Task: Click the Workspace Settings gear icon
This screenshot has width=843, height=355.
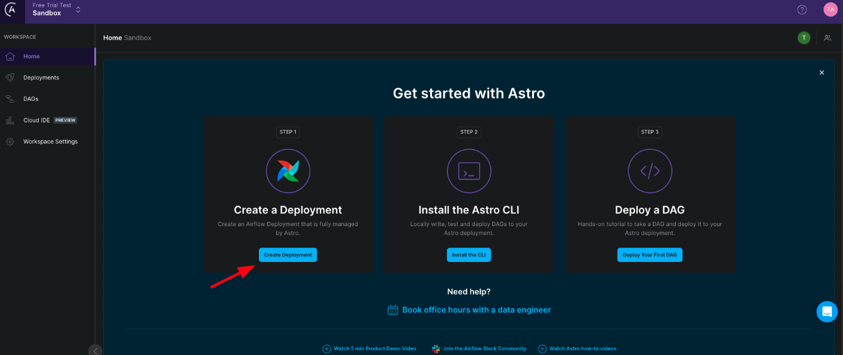Action: (10, 141)
